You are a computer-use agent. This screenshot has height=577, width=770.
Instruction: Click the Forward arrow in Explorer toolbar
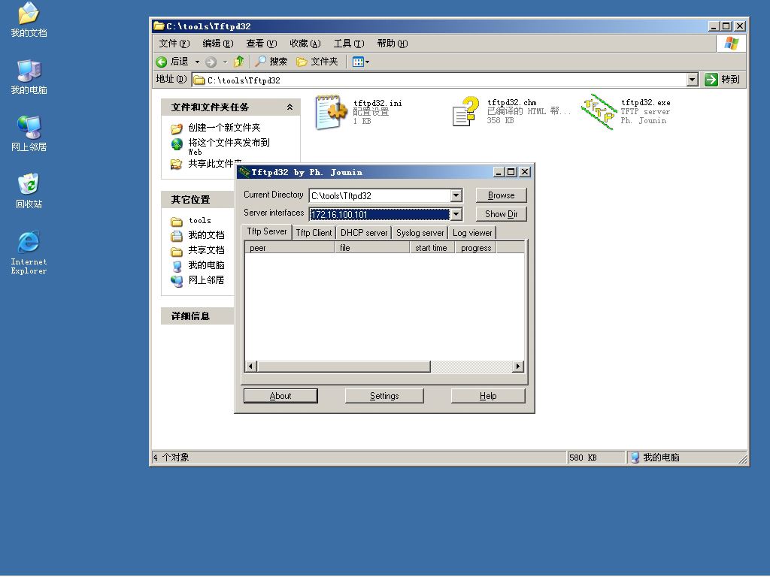(211, 62)
